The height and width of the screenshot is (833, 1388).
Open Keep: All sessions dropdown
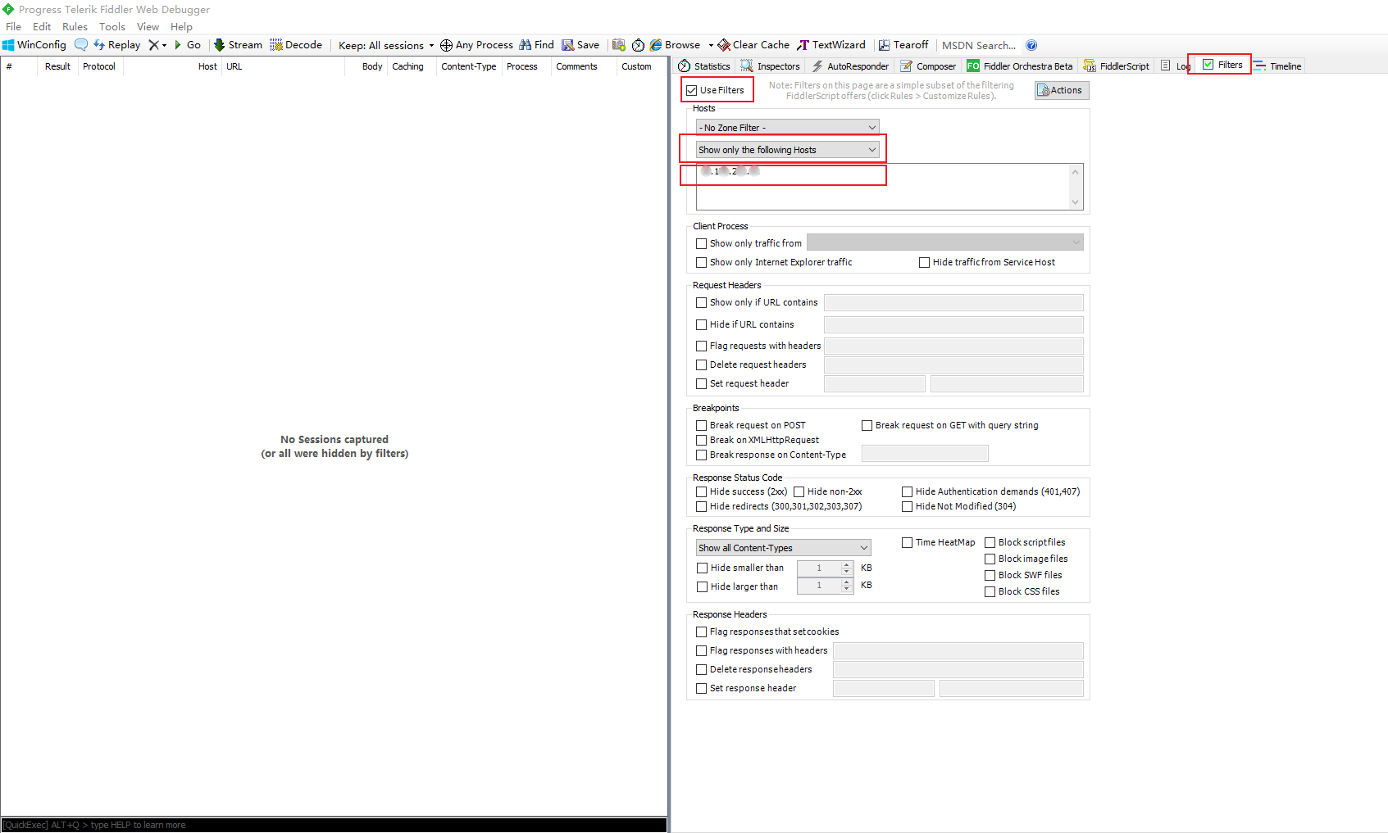[x=386, y=45]
